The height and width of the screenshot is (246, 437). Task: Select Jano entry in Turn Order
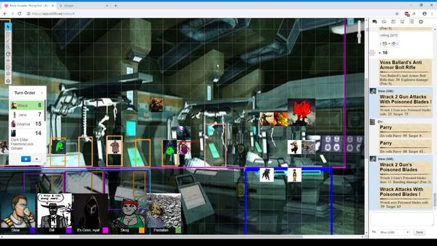click(x=27, y=115)
